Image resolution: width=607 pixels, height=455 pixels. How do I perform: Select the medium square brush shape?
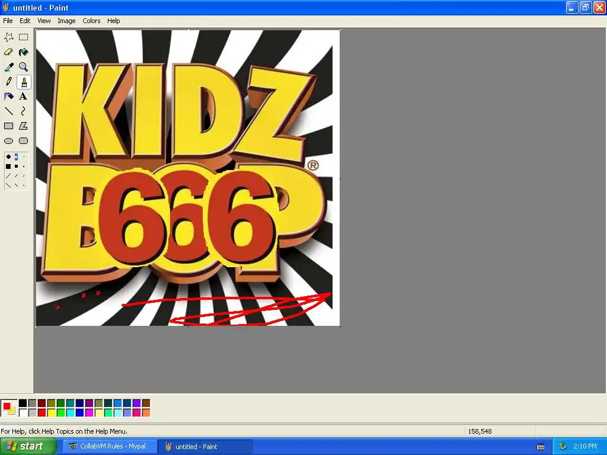coord(16,166)
